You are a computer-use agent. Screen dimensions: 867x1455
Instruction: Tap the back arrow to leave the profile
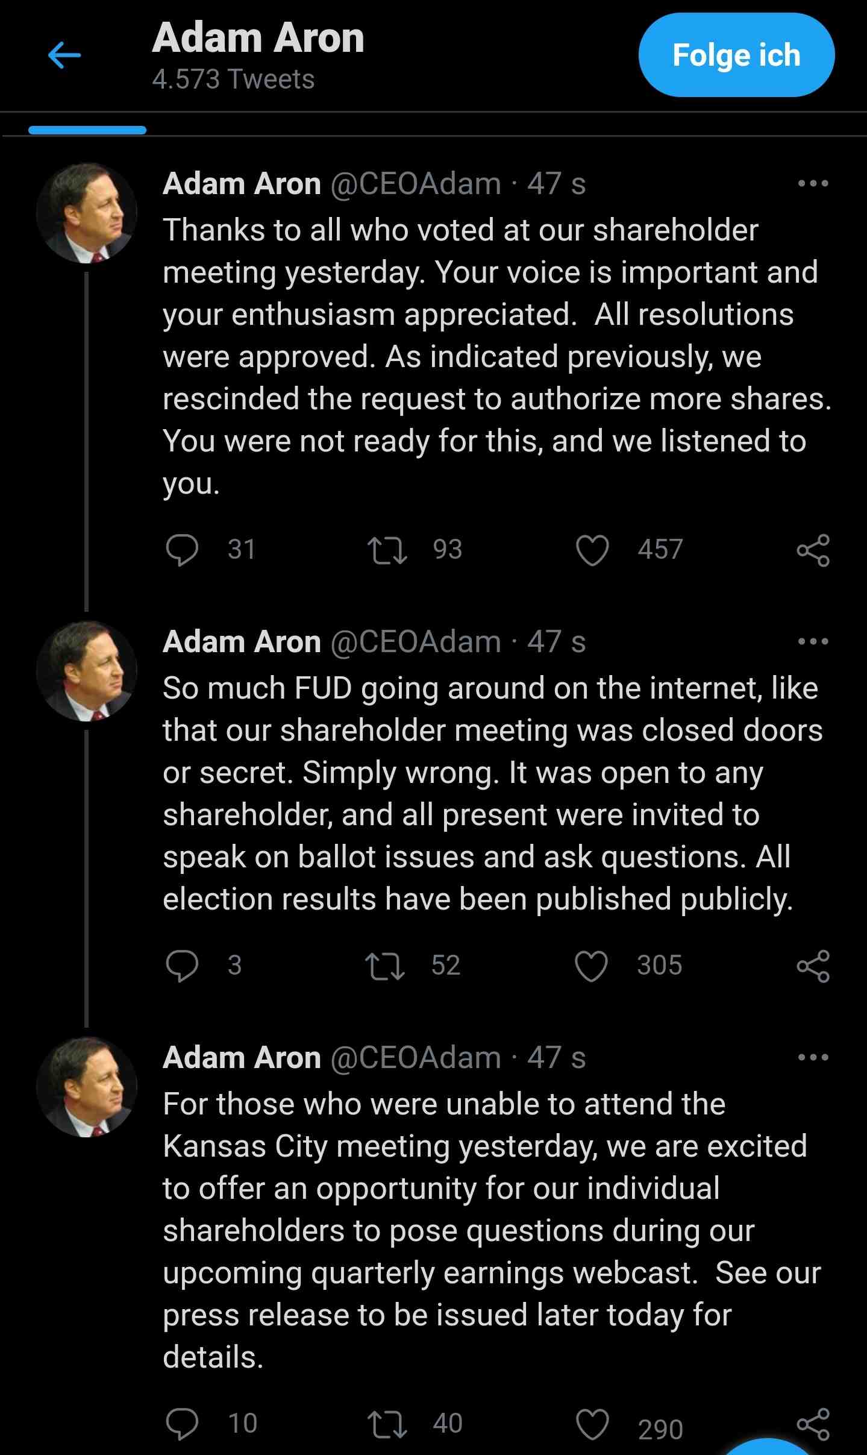point(63,55)
